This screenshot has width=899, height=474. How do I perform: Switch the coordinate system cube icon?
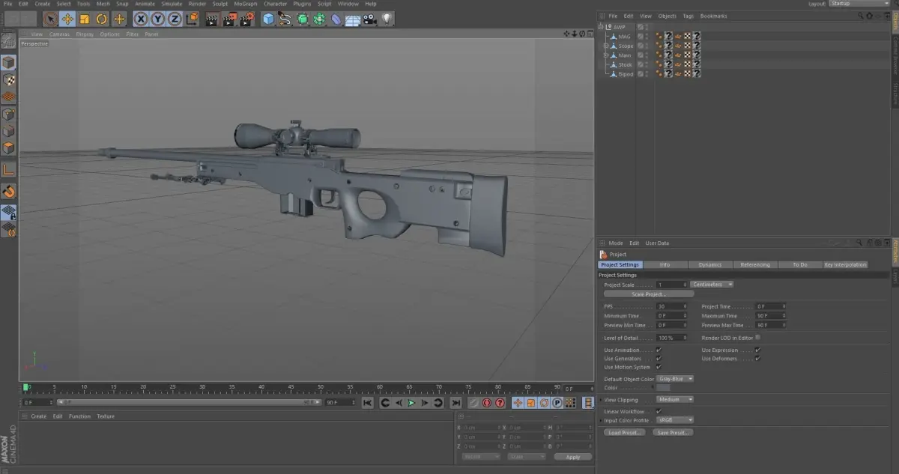click(x=193, y=19)
